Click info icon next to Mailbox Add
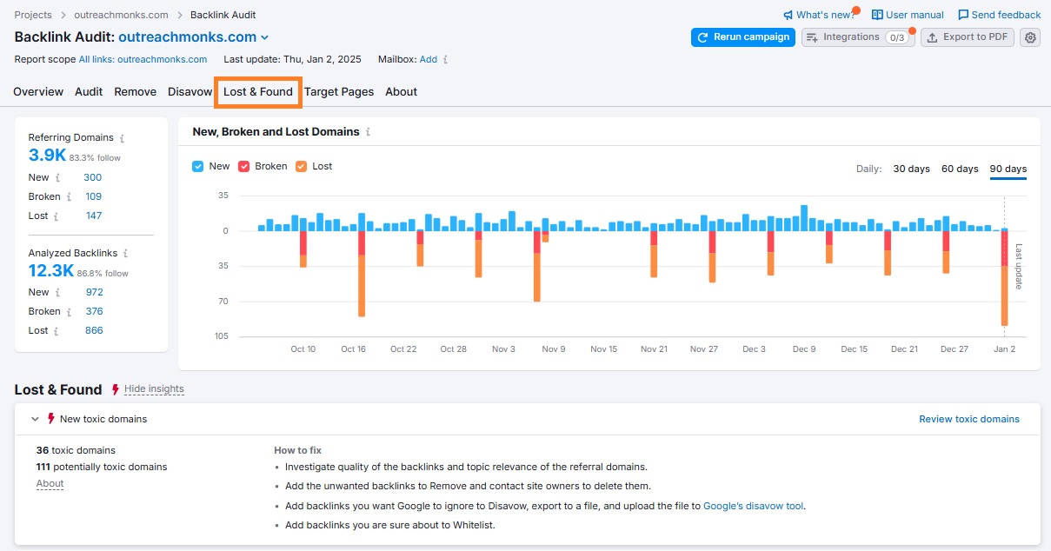Screen dimensions: 1051x551 coord(446,60)
